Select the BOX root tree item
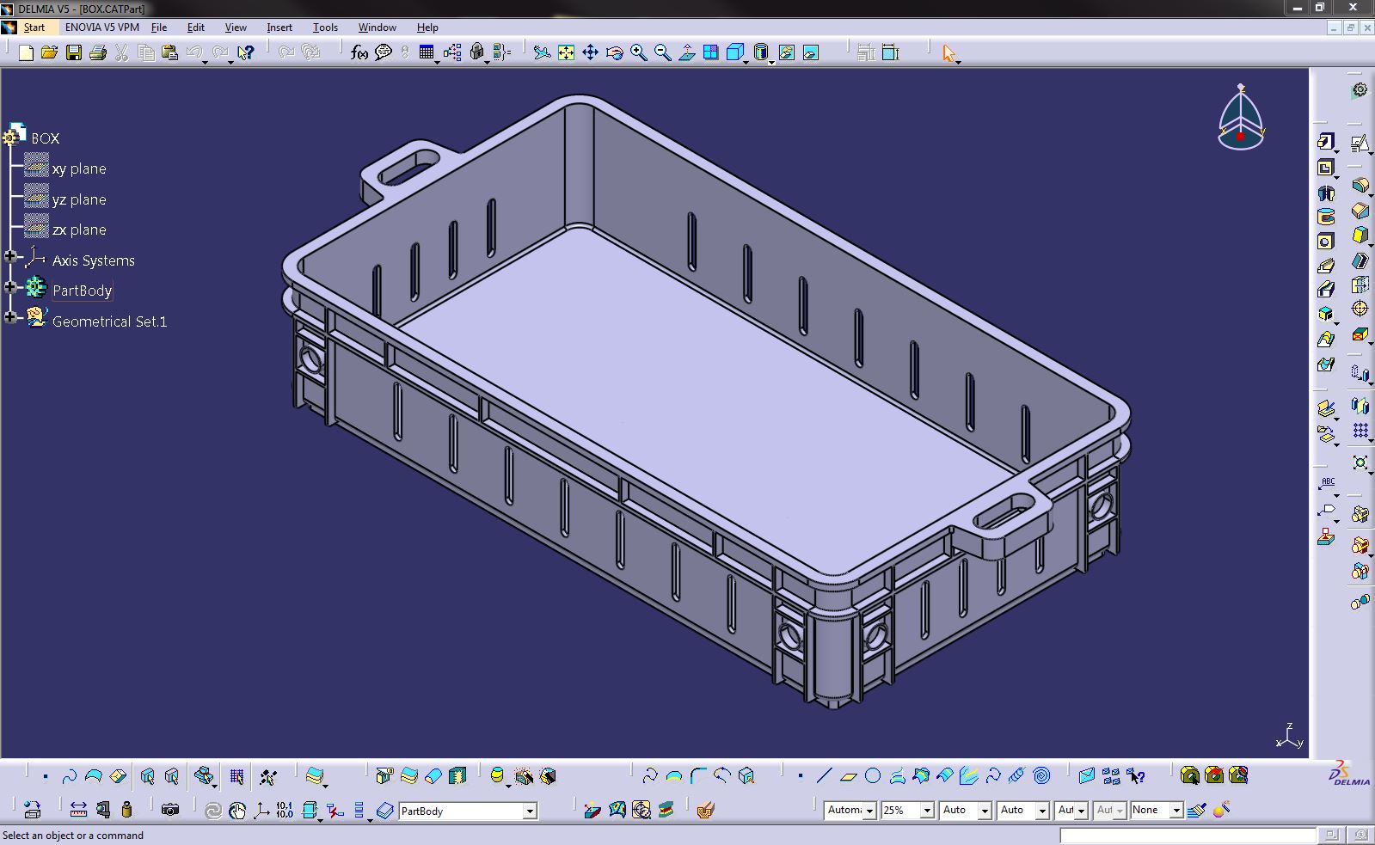Viewport: 1375px width, 845px height. point(46,138)
